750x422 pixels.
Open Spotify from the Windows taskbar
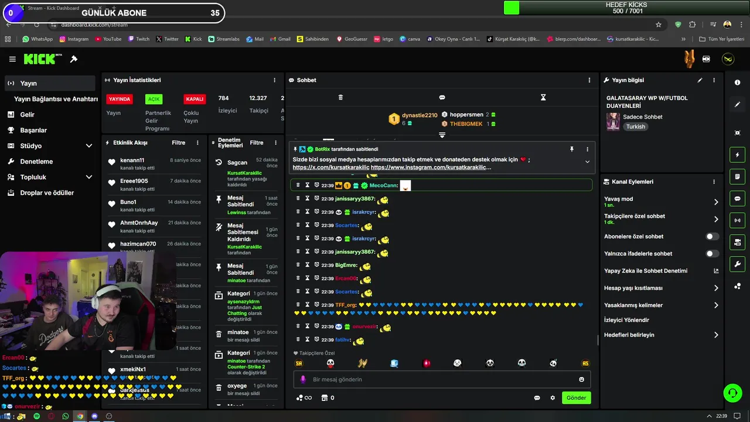pos(36,416)
